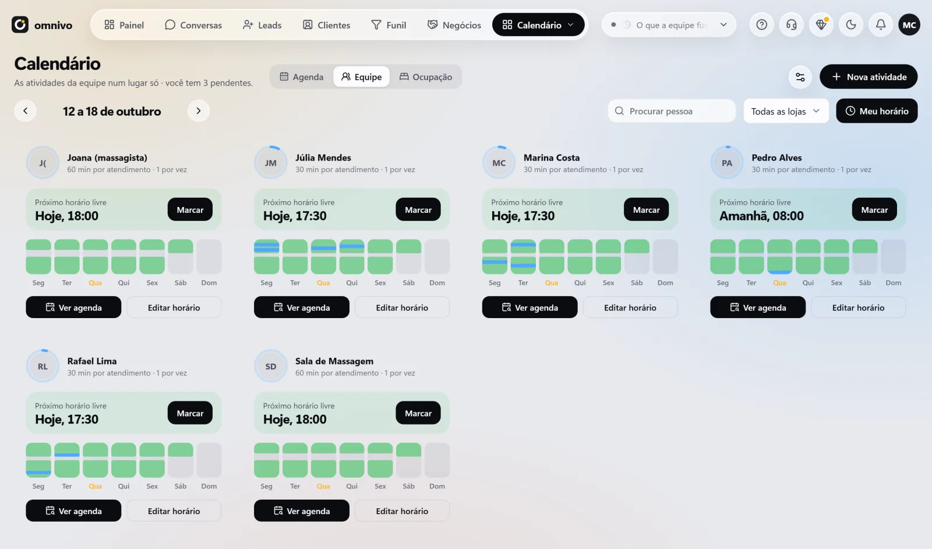Screen dimensions: 932x549
Task: Click Rafael Lima Monday availability bar
Action: (38, 460)
